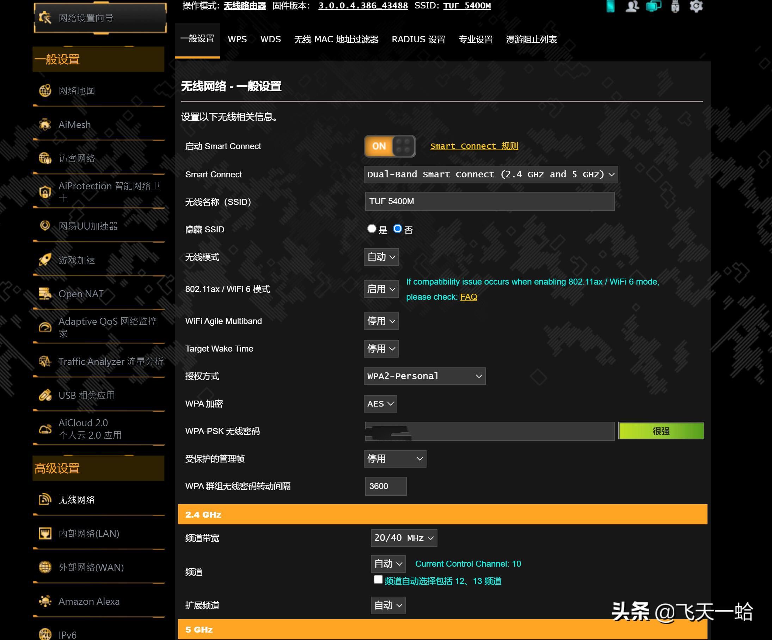Screen dimensions: 772x640
Task: Open WPA 加密 AES dropdown
Action: [x=380, y=403]
